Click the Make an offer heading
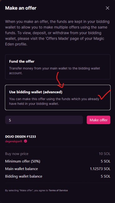The height and width of the screenshot is (203, 115). (21, 8)
